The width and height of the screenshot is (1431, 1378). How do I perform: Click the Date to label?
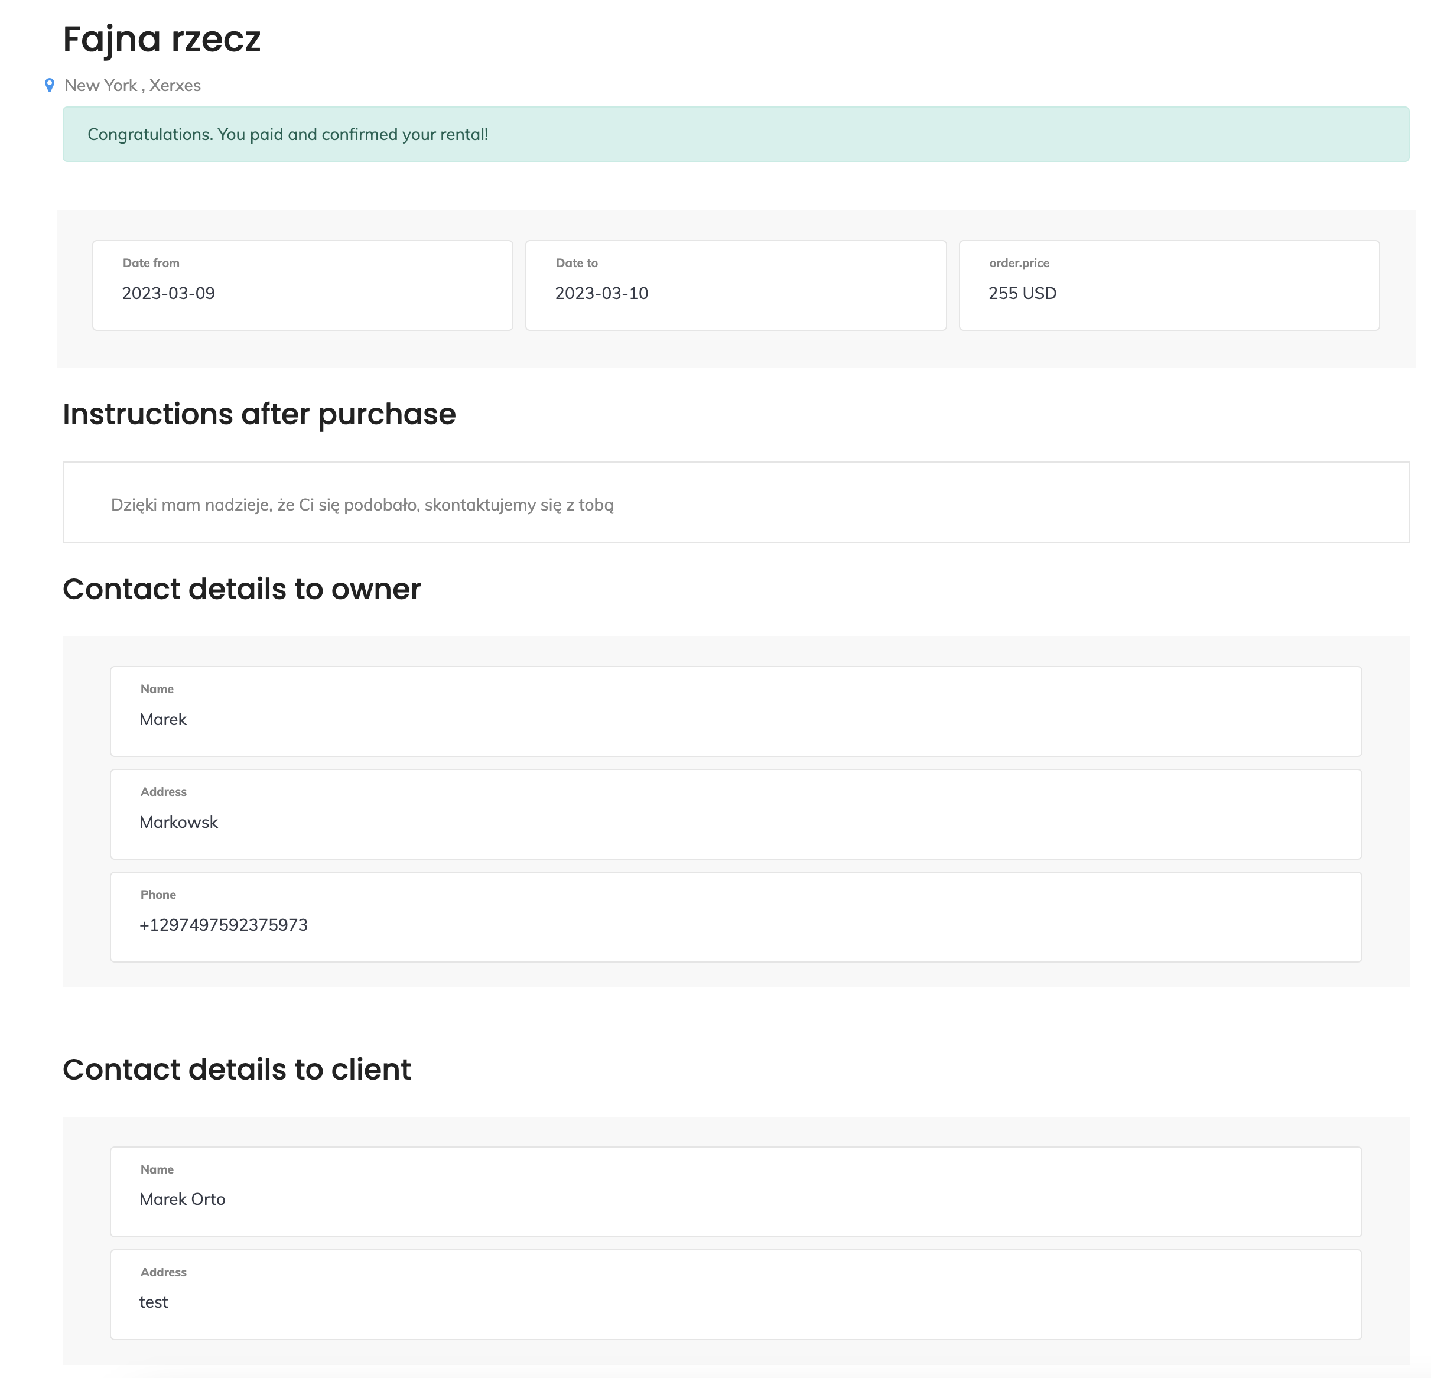pos(576,263)
